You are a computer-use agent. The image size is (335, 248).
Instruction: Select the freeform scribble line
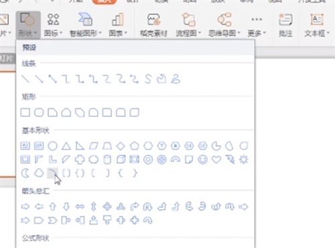[176, 79]
